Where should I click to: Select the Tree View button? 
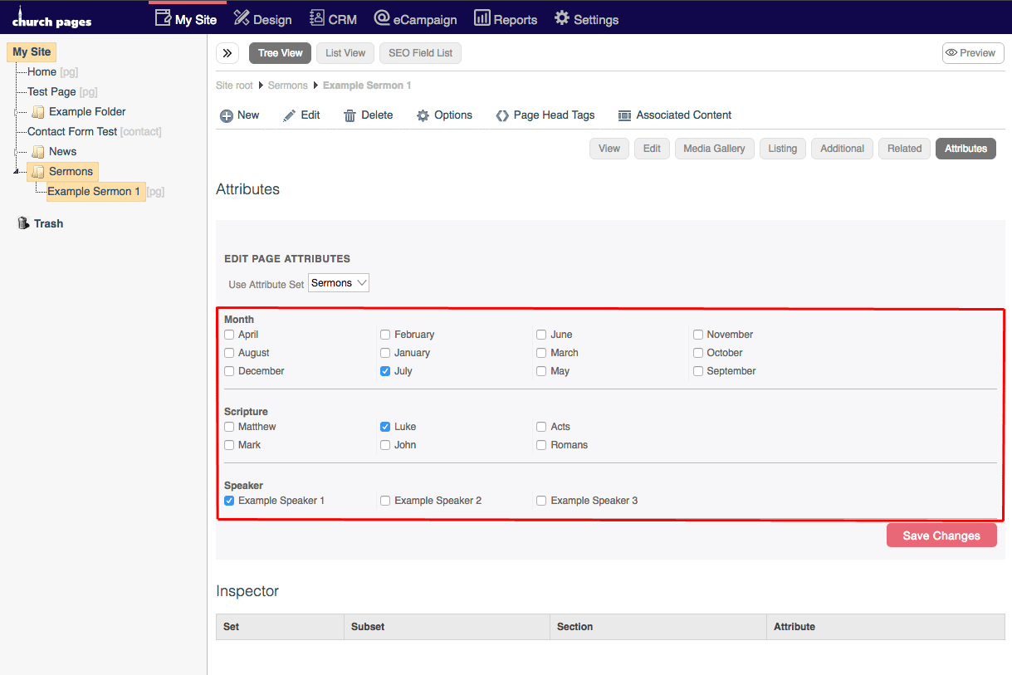point(281,53)
